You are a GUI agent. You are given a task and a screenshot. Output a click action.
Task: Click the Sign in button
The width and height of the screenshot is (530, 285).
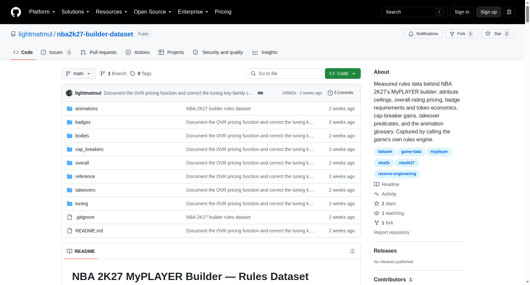tap(462, 12)
